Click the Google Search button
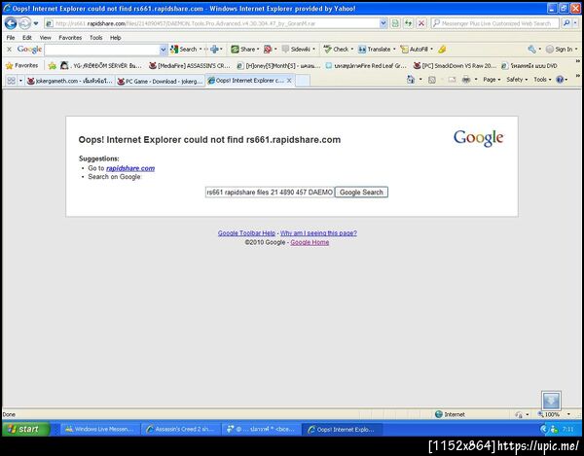 tap(361, 193)
